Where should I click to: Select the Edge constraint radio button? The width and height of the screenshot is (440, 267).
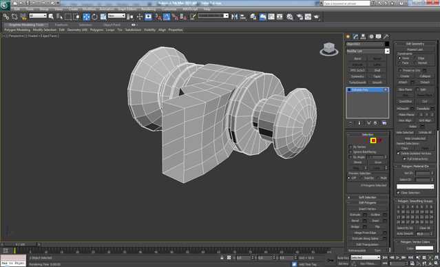pyautogui.click(x=415, y=58)
